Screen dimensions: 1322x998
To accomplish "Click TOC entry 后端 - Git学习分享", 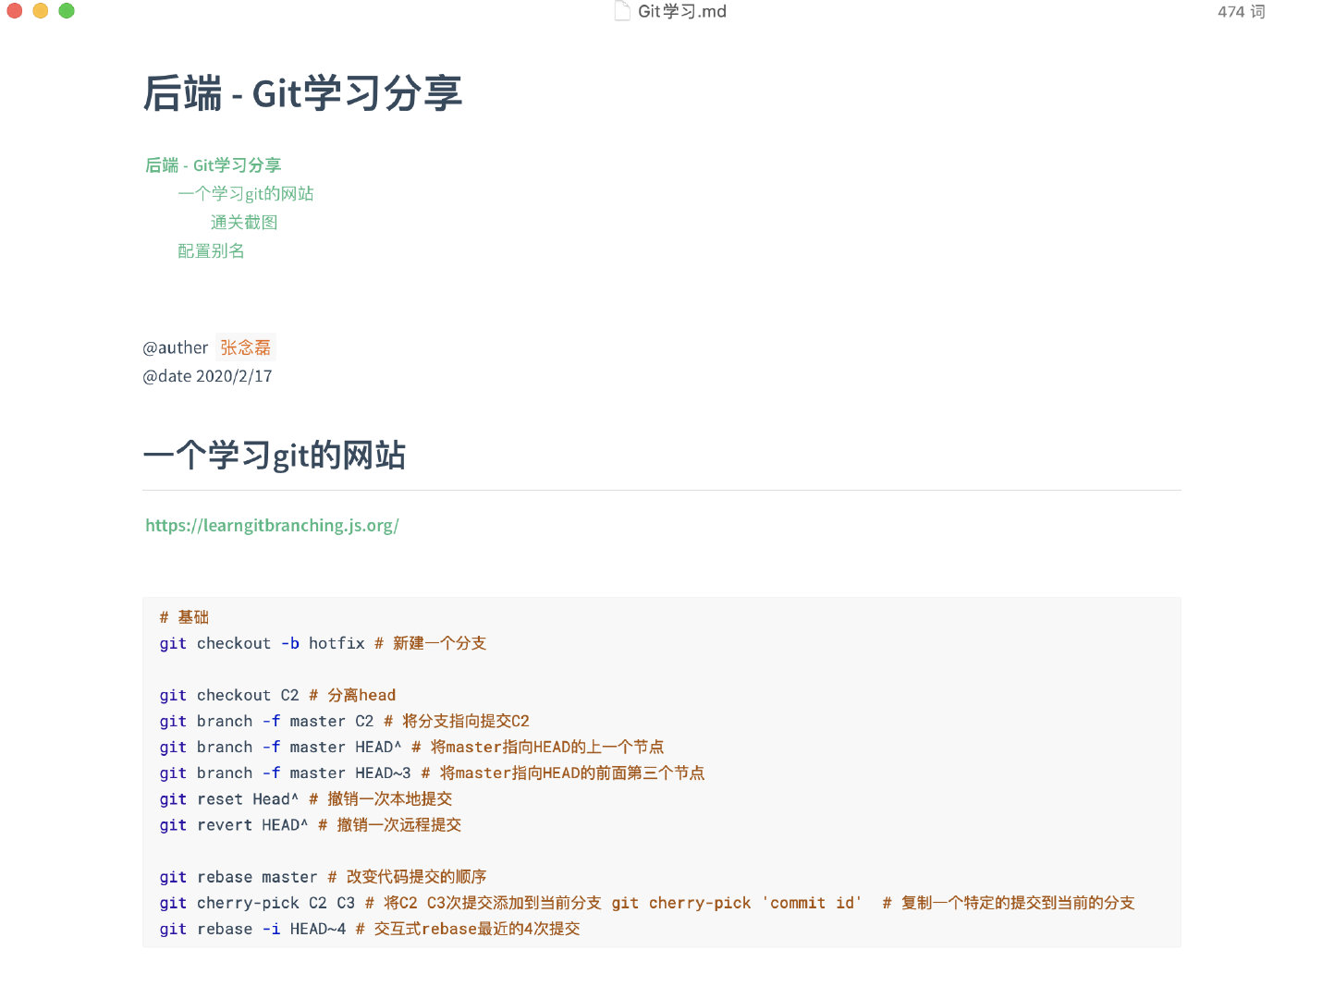I will [x=213, y=164].
